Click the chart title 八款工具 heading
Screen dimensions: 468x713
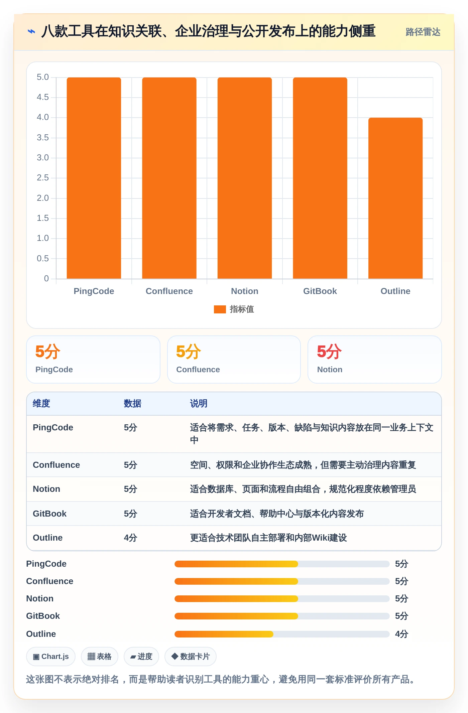tap(208, 31)
